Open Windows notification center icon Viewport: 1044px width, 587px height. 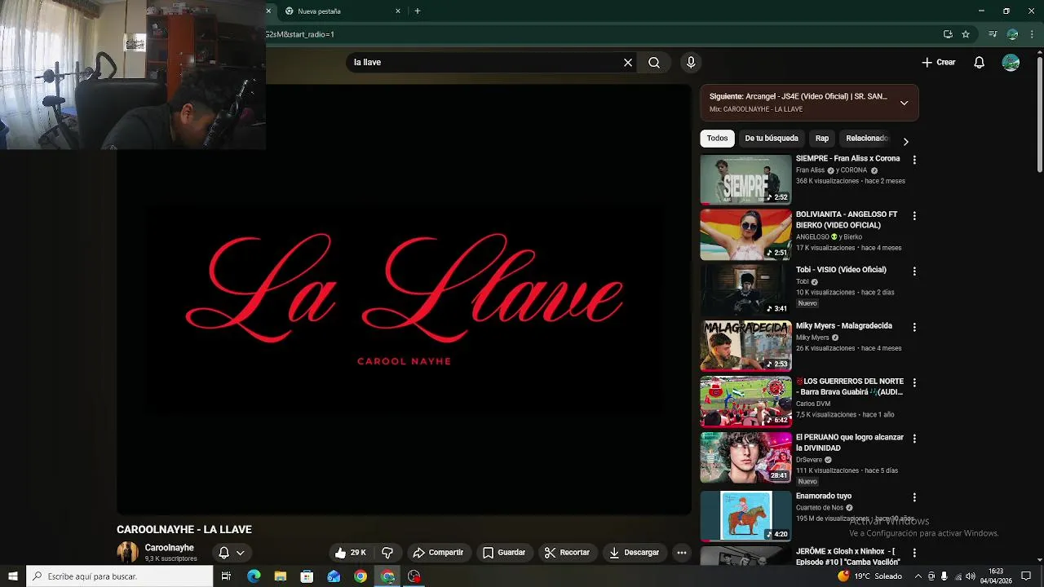[1026, 576]
